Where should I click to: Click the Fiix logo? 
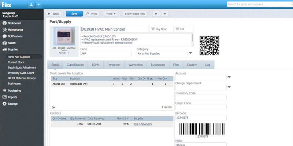(7, 4)
